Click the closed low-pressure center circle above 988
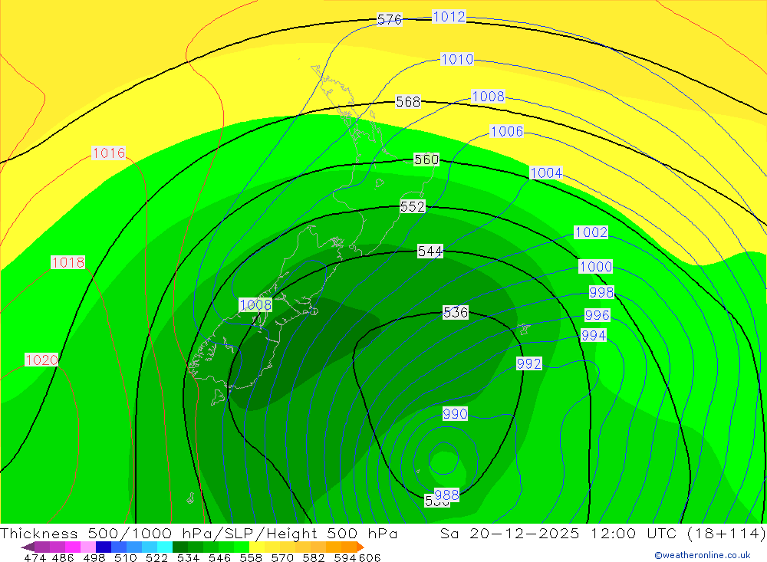Viewport: 767px width, 562px height. 443,458
